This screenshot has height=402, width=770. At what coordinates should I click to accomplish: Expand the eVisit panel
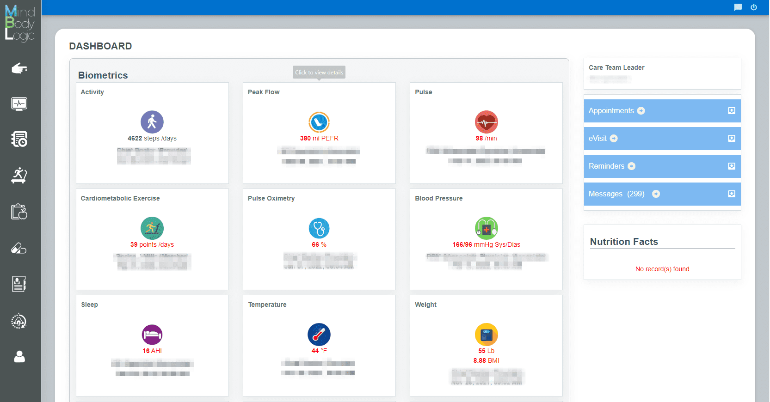[x=732, y=138]
